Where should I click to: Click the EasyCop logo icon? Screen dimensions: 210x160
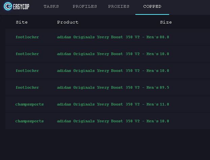coord(8,6)
